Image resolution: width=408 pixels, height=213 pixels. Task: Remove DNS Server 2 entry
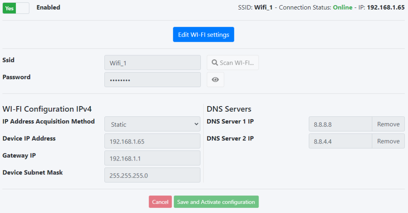tap(388, 141)
